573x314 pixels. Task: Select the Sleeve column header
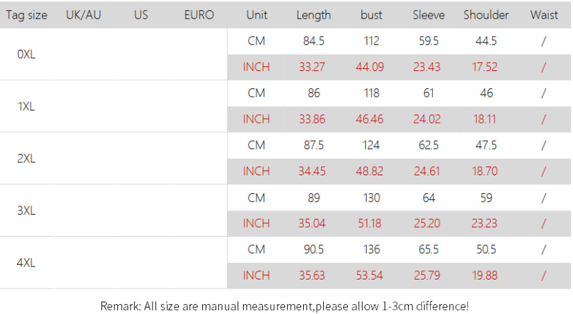[429, 14]
